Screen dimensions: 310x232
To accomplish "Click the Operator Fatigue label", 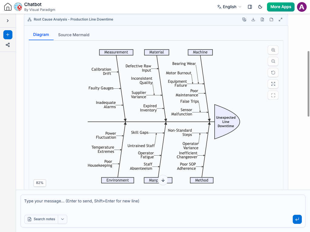I will pos(146,155).
